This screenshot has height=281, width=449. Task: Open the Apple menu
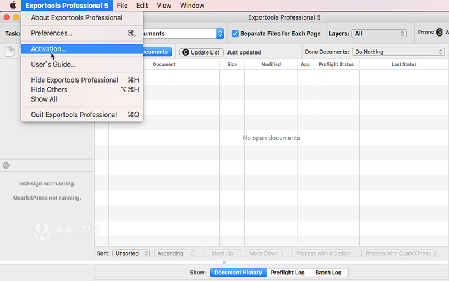13,6
